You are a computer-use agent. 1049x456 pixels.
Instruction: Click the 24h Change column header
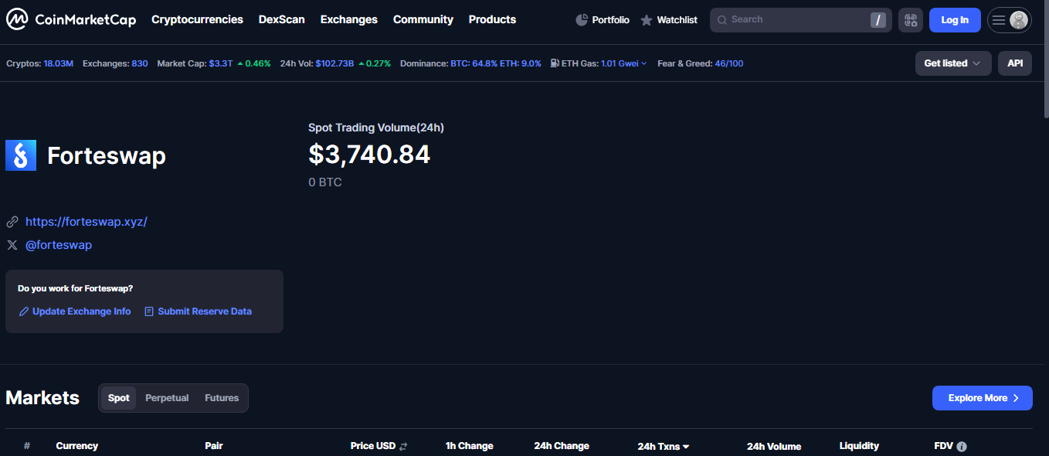coord(562,446)
